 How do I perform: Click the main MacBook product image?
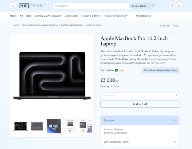52,76
